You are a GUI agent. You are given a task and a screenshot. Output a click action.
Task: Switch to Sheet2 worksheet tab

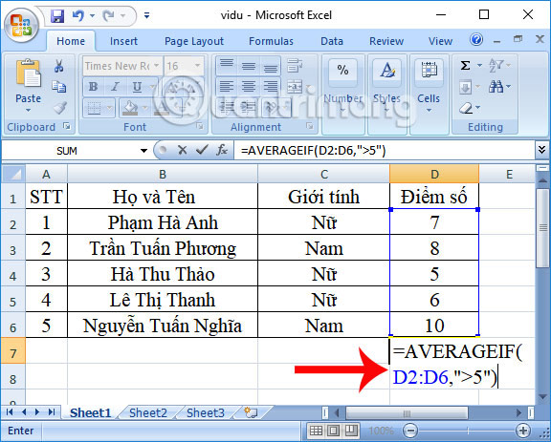[x=147, y=413]
